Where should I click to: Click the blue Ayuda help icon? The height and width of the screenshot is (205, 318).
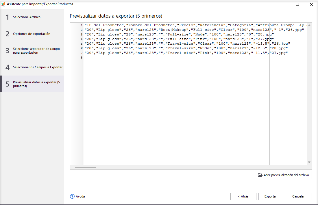click(x=72, y=196)
